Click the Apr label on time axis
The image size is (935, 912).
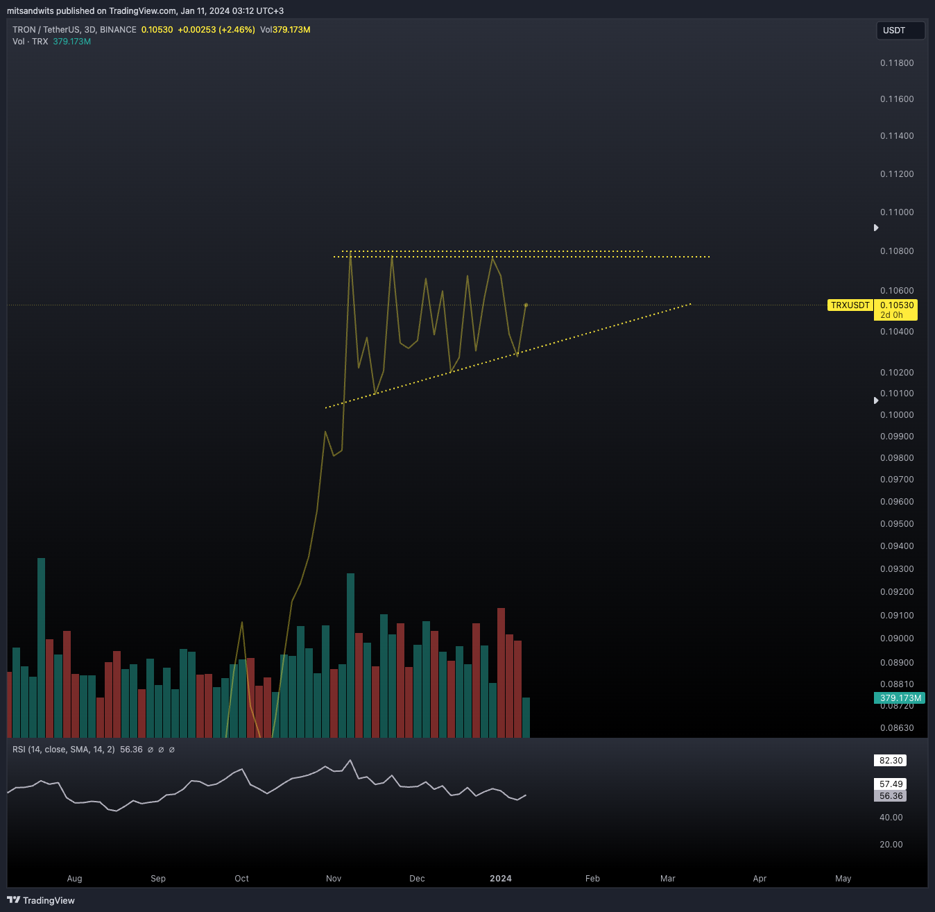[x=760, y=879]
